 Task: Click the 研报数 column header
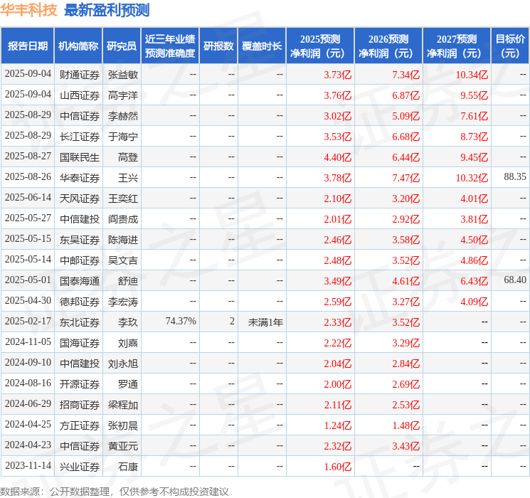pyautogui.click(x=218, y=46)
